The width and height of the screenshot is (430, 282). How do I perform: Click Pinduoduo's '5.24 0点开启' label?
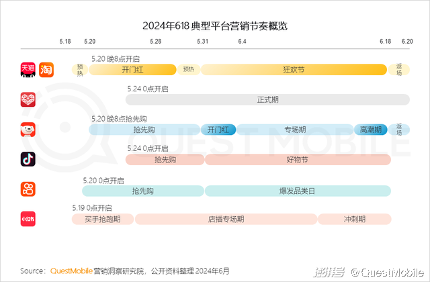148,89
